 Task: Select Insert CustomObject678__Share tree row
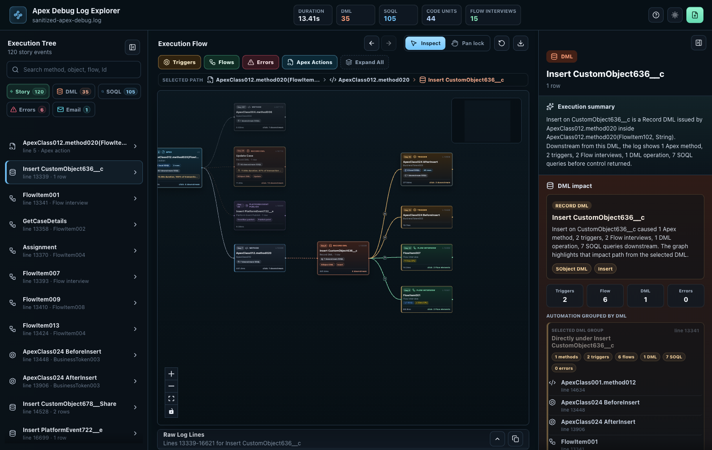[74, 407]
